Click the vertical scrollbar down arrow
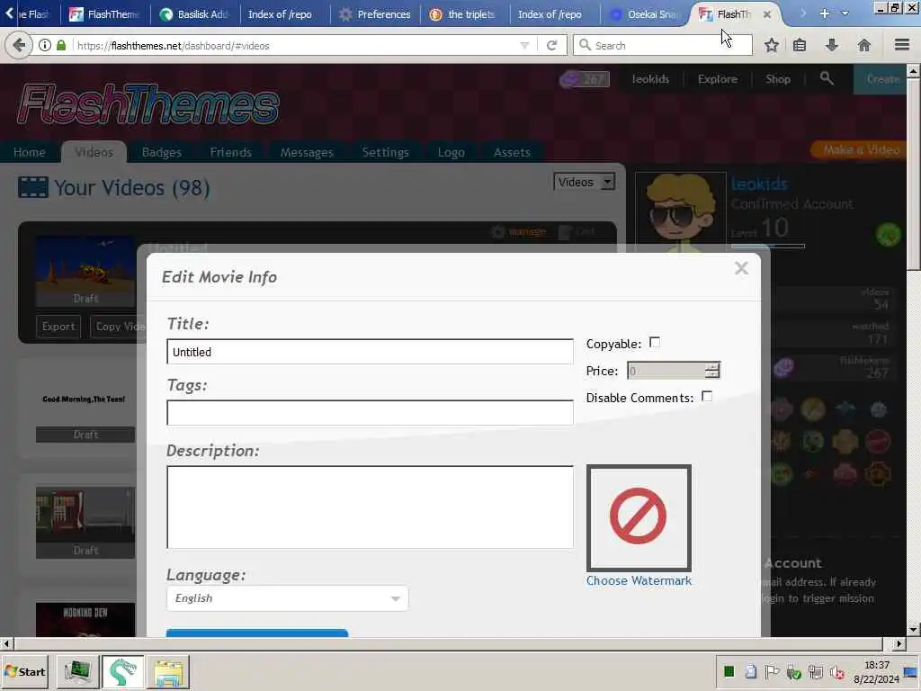This screenshot has height=691, width=921. tap(914, 629)
